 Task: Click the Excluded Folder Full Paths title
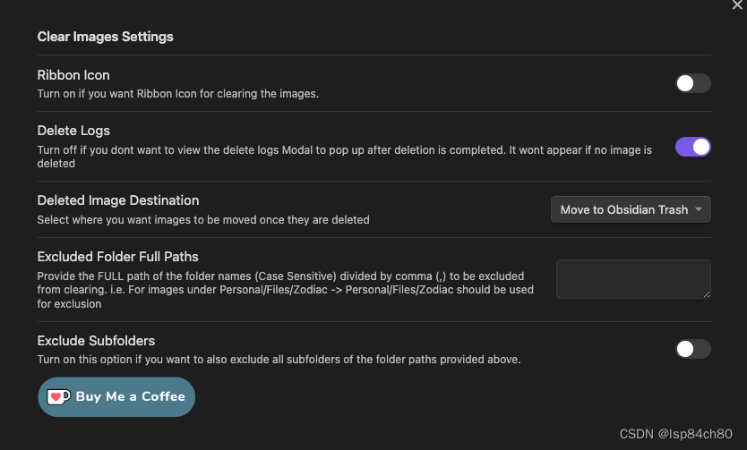[x=117, y=257]
